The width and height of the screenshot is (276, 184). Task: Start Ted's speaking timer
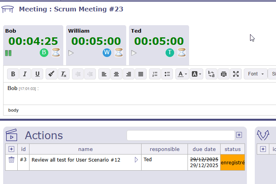[x=134, y=53]
